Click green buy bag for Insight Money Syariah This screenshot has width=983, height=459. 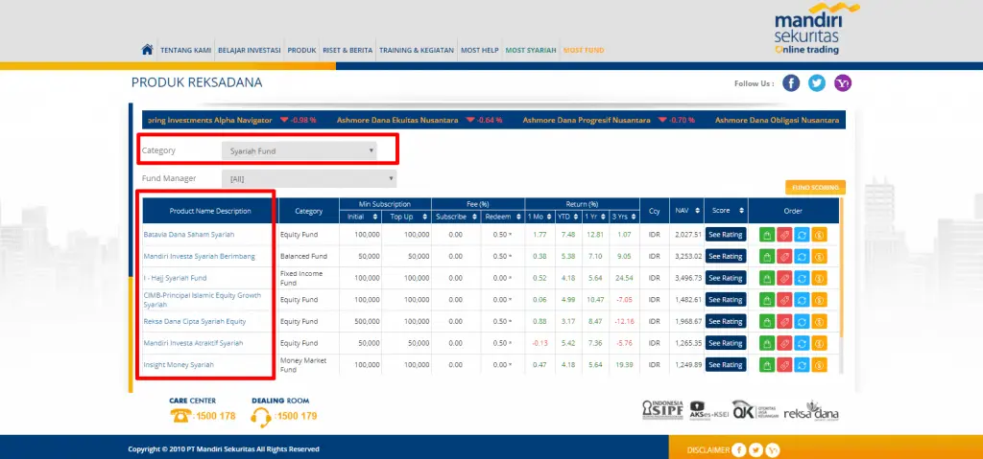click(767, 364)
